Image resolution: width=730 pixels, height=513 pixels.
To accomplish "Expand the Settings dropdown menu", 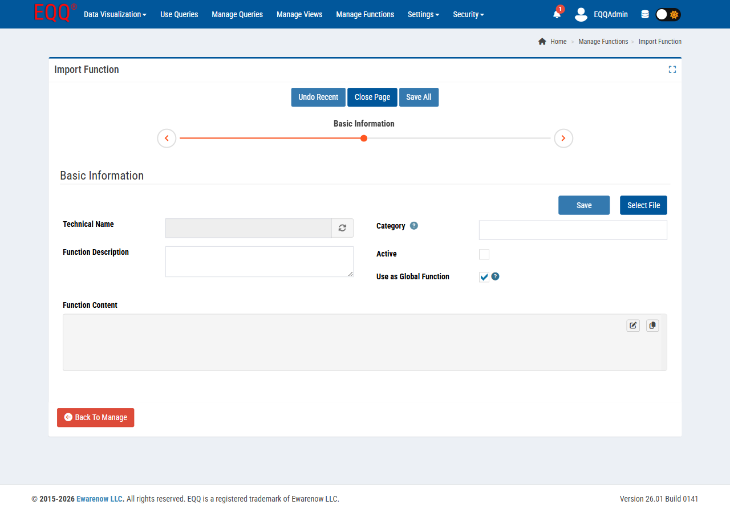I will [423, 14].
